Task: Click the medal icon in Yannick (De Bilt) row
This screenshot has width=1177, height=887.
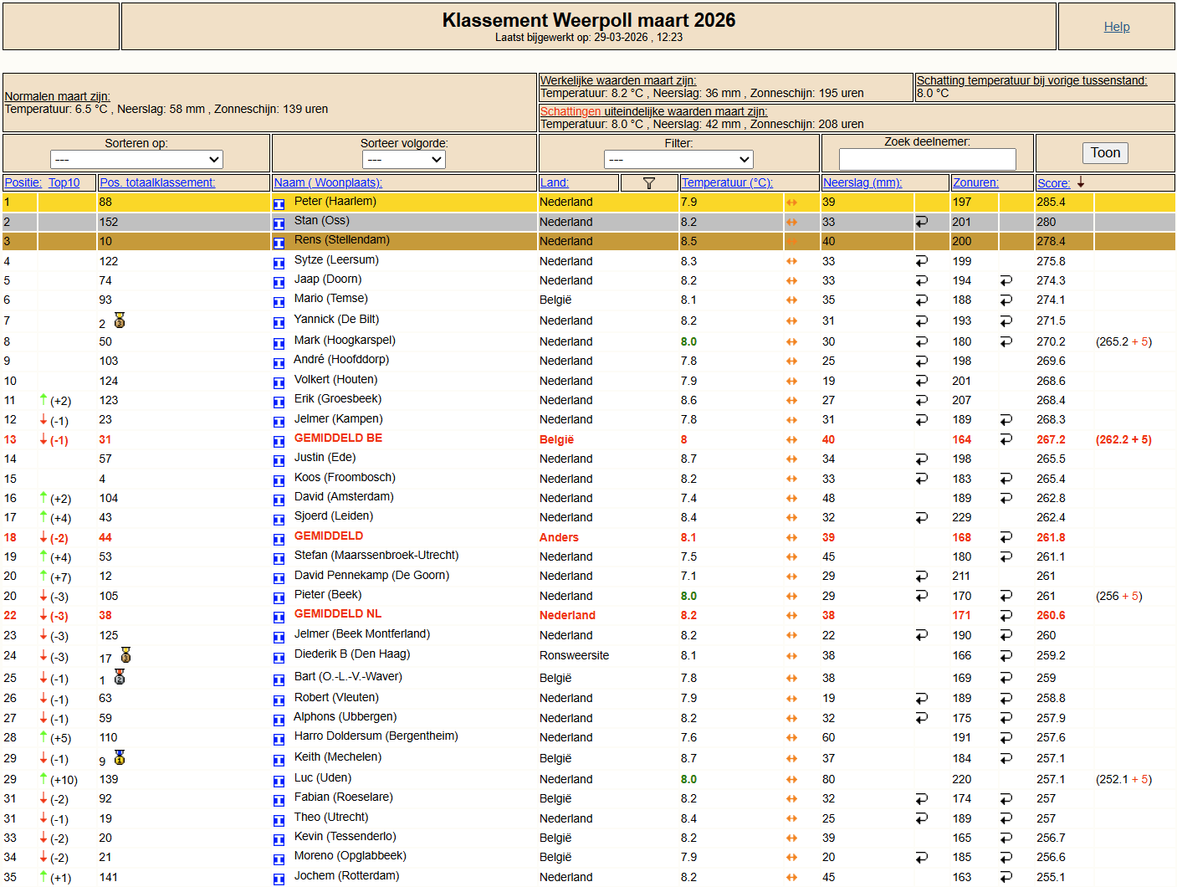Action: [x=120, y=320]
